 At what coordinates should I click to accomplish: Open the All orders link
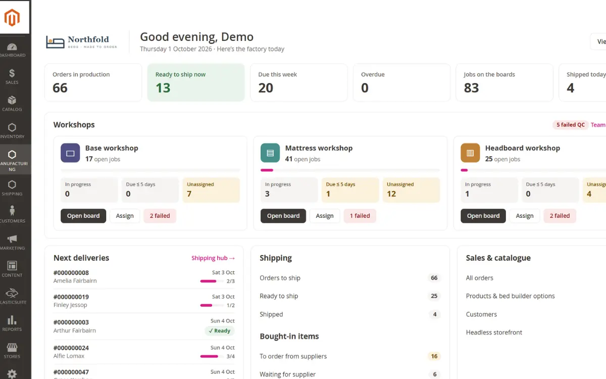click(479, 278)
